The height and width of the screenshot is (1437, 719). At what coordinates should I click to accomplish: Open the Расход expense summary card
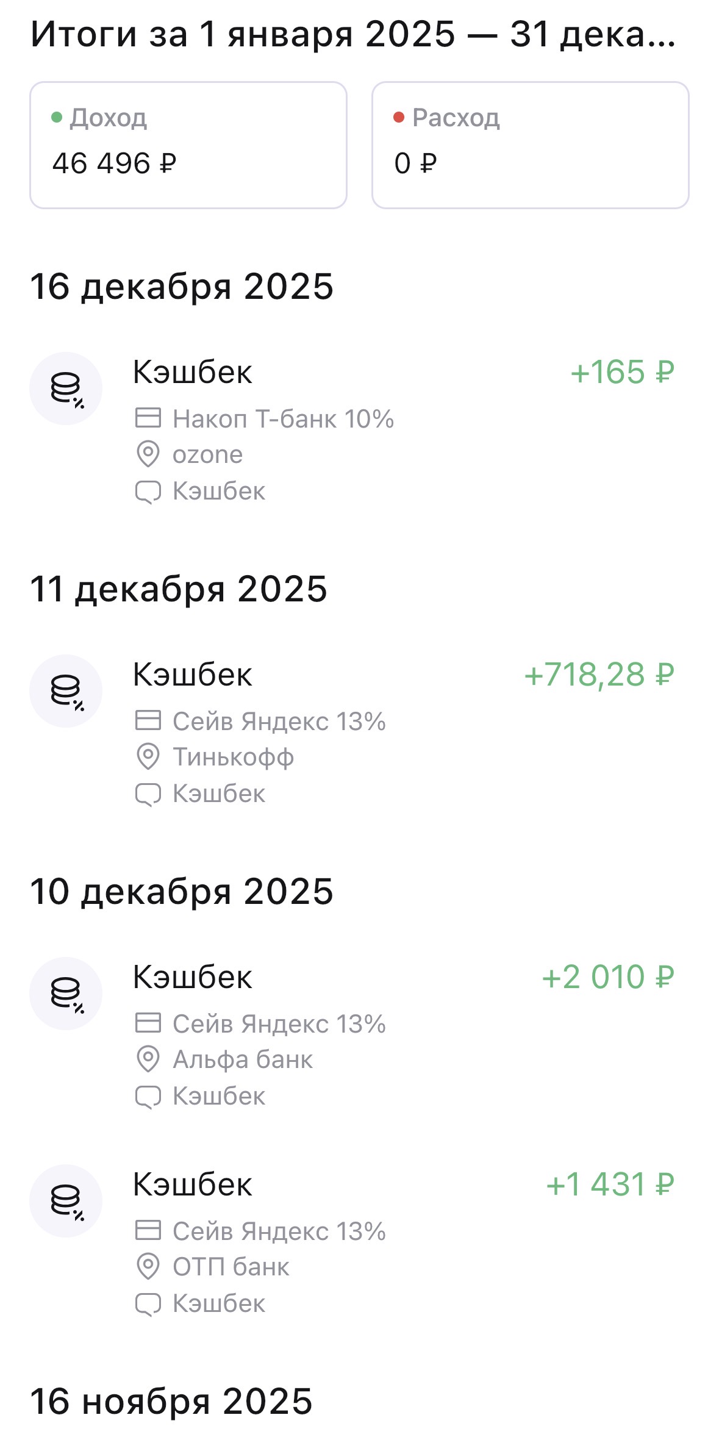click(530, 145)
